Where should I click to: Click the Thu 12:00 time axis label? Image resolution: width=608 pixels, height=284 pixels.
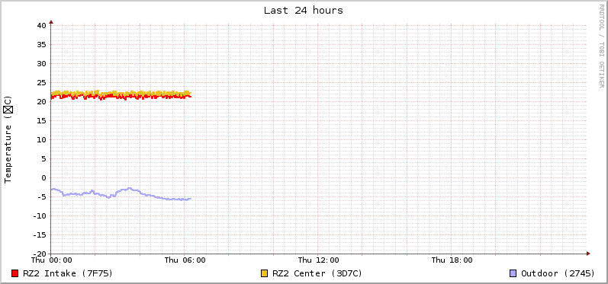point(318,260)
